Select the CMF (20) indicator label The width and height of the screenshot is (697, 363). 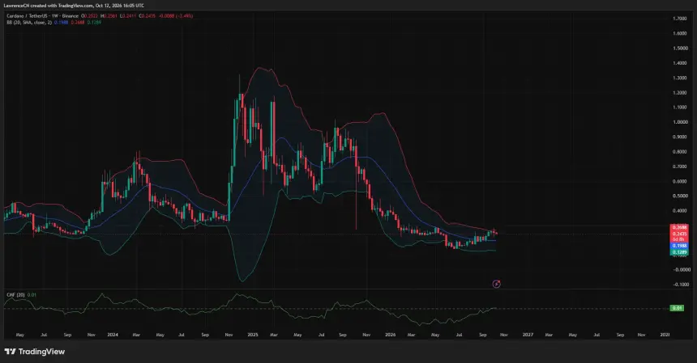point(15,294)
